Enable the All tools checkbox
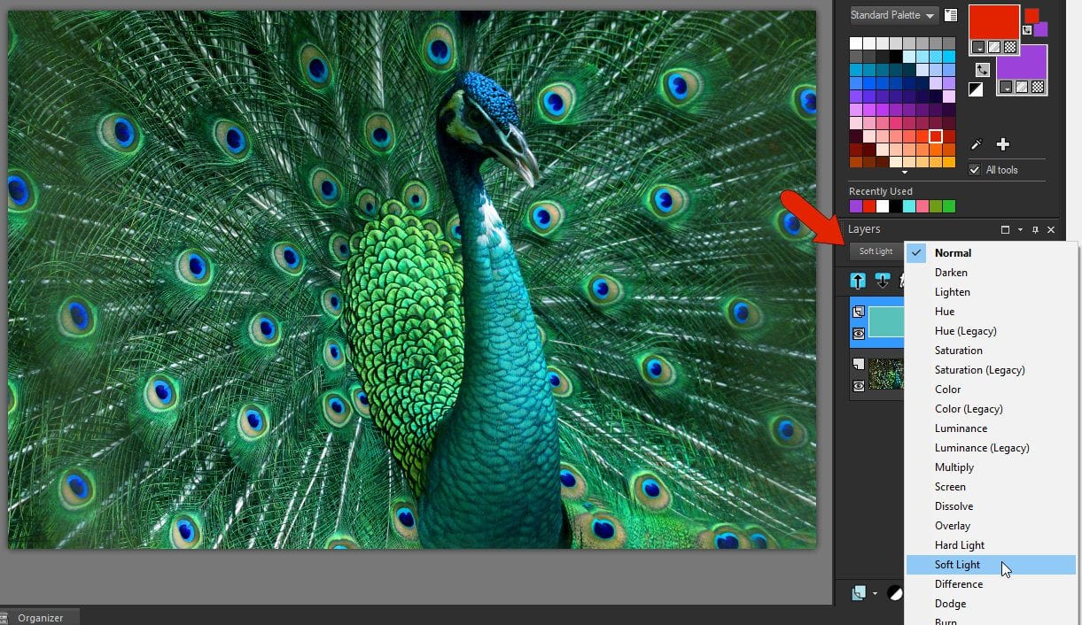 coord(974,170)
